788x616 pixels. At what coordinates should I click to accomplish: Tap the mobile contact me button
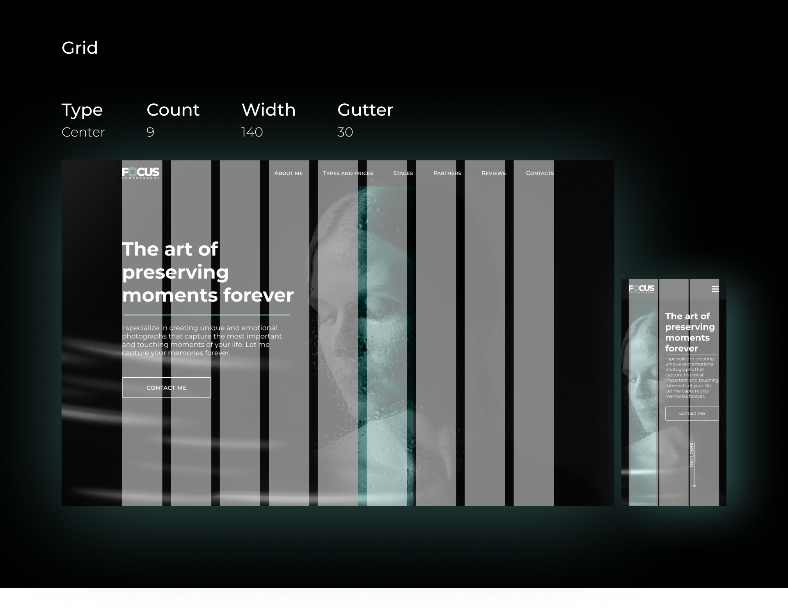tap(692, 413)
